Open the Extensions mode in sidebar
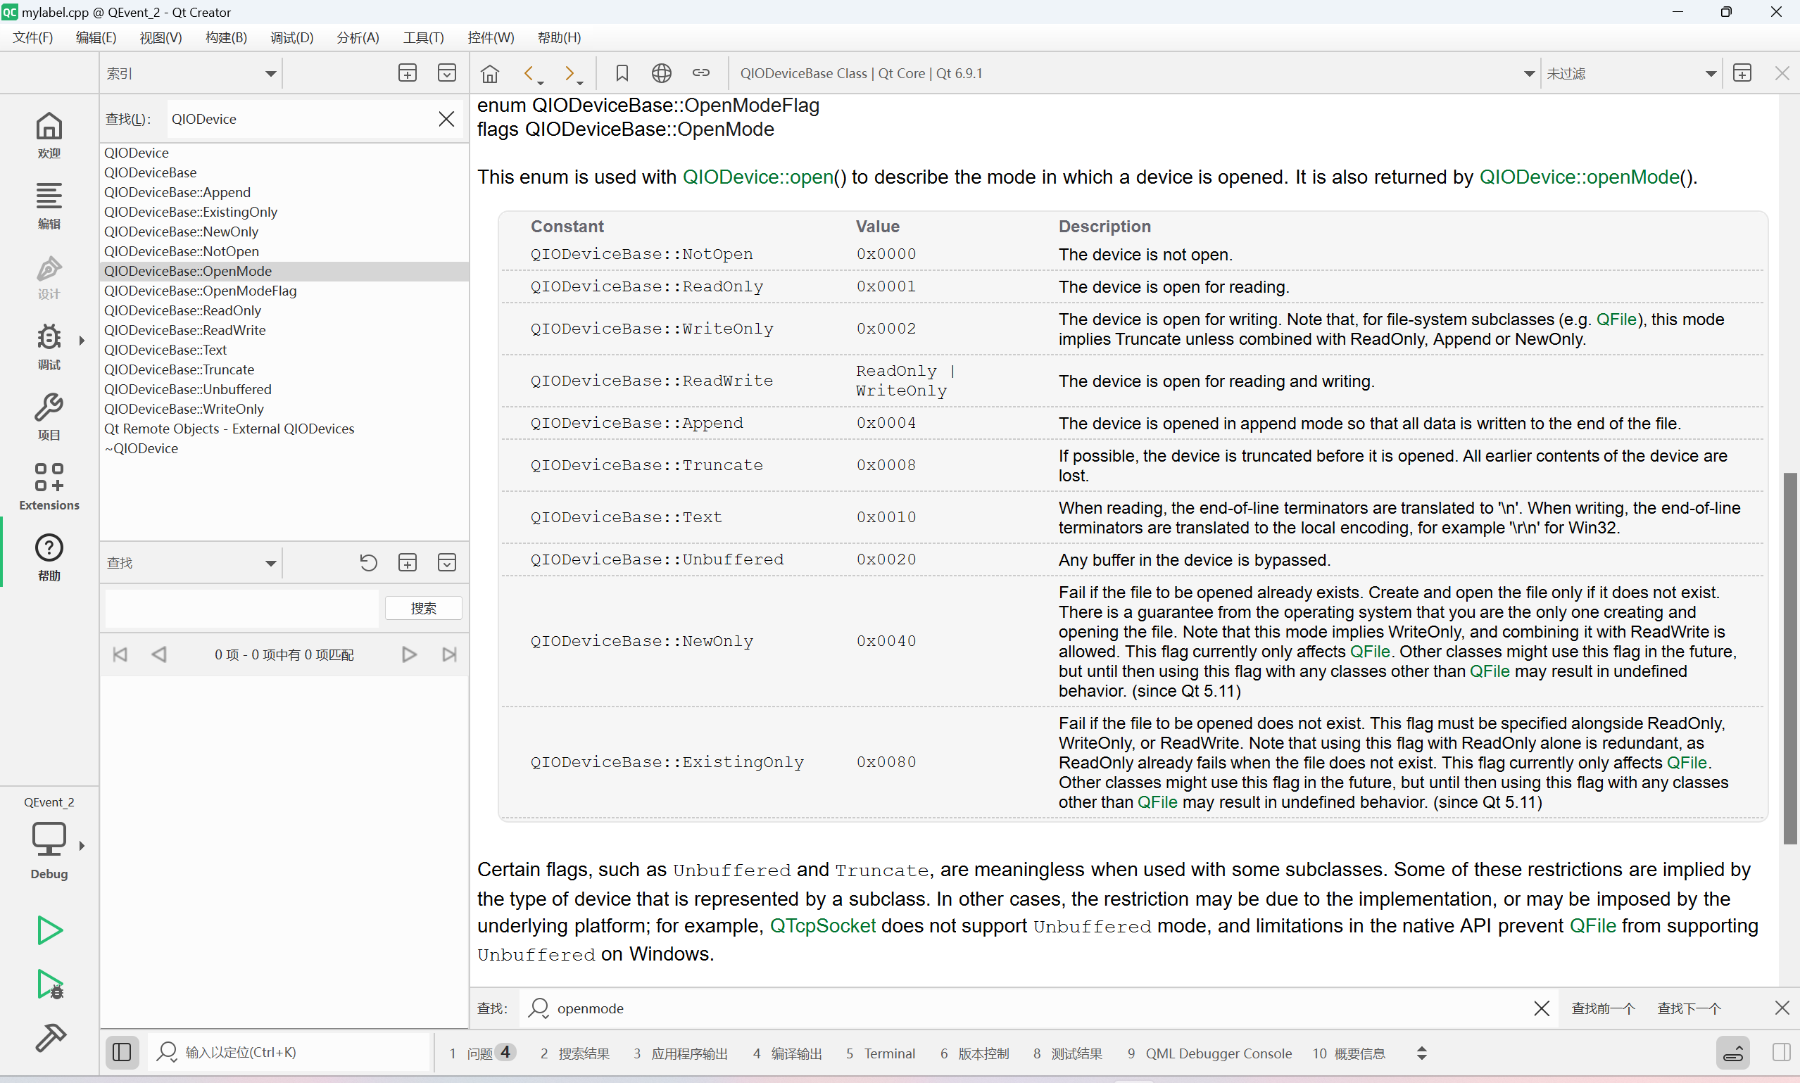 (49, 486)
